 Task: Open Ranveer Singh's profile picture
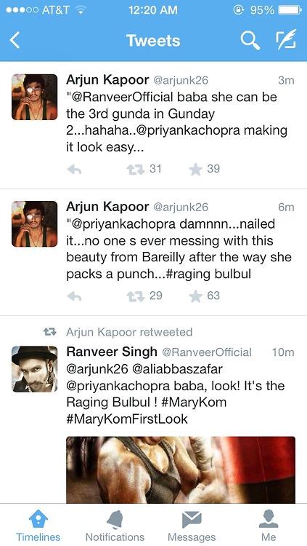pos(34,369)
